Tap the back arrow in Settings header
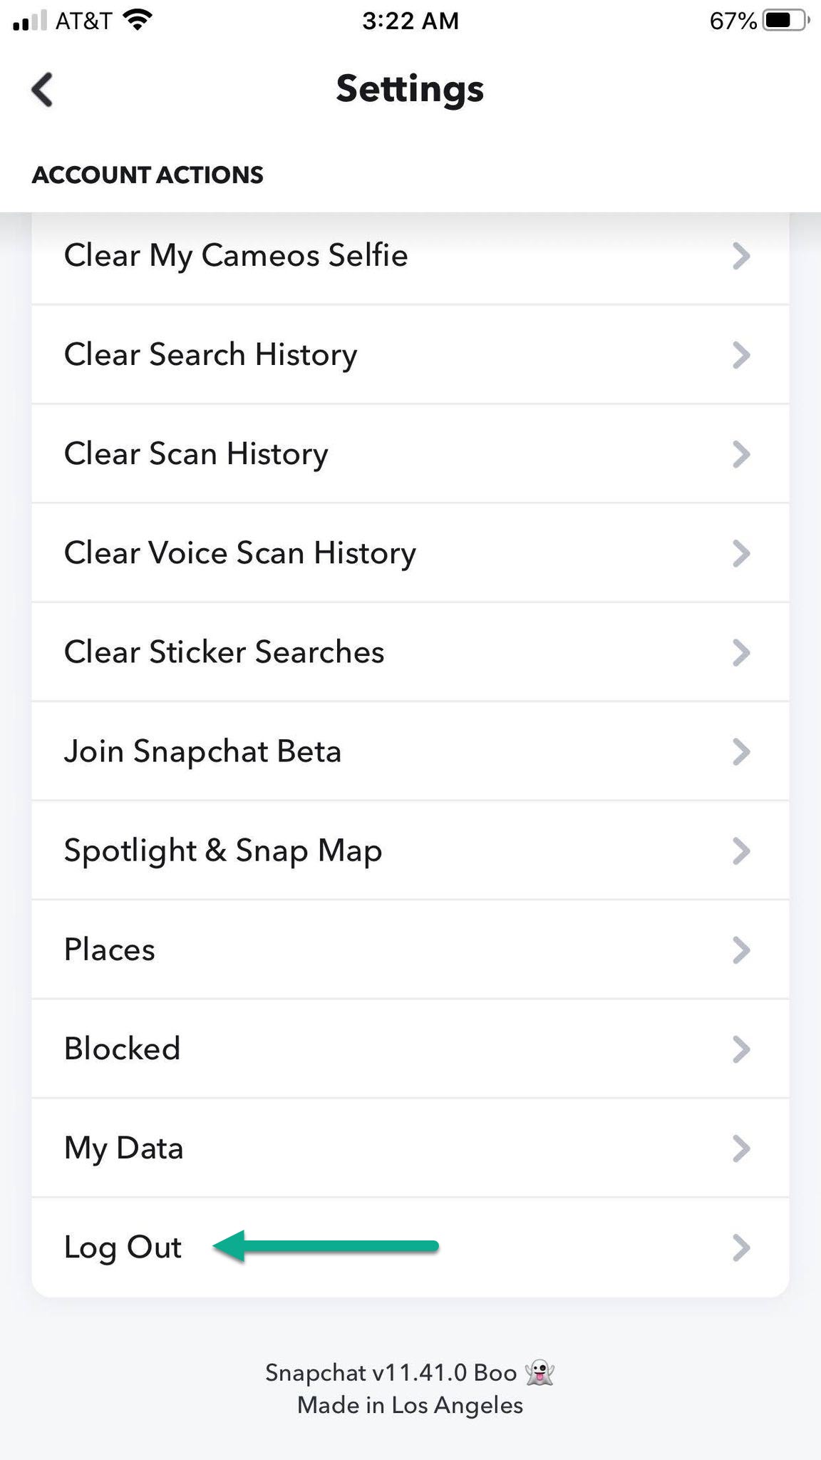Viewport: 821px width, 1460px height. (43, 90)
